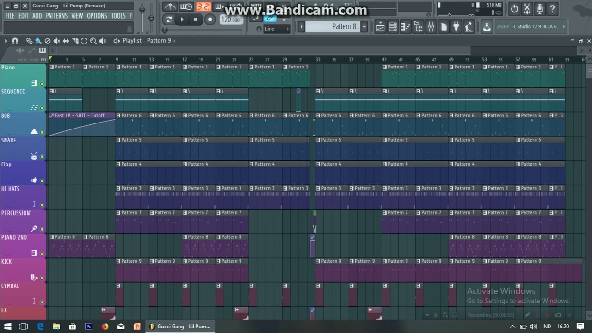Open the EDIT menu
Image resolution: width=592 pixels, height=333 pixels.
(24, 16)
